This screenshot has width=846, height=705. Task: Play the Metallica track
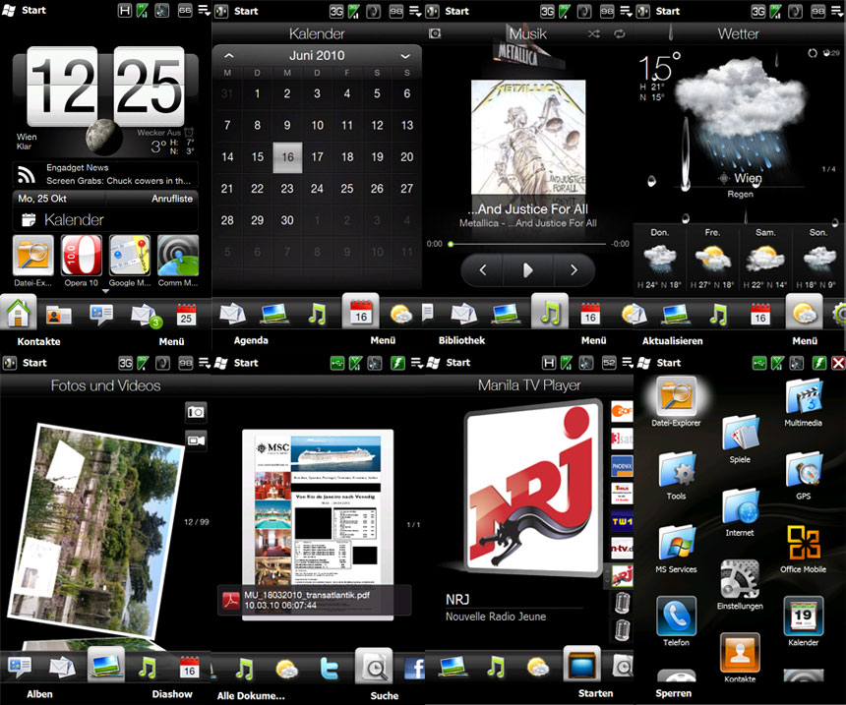pos(527,269)
